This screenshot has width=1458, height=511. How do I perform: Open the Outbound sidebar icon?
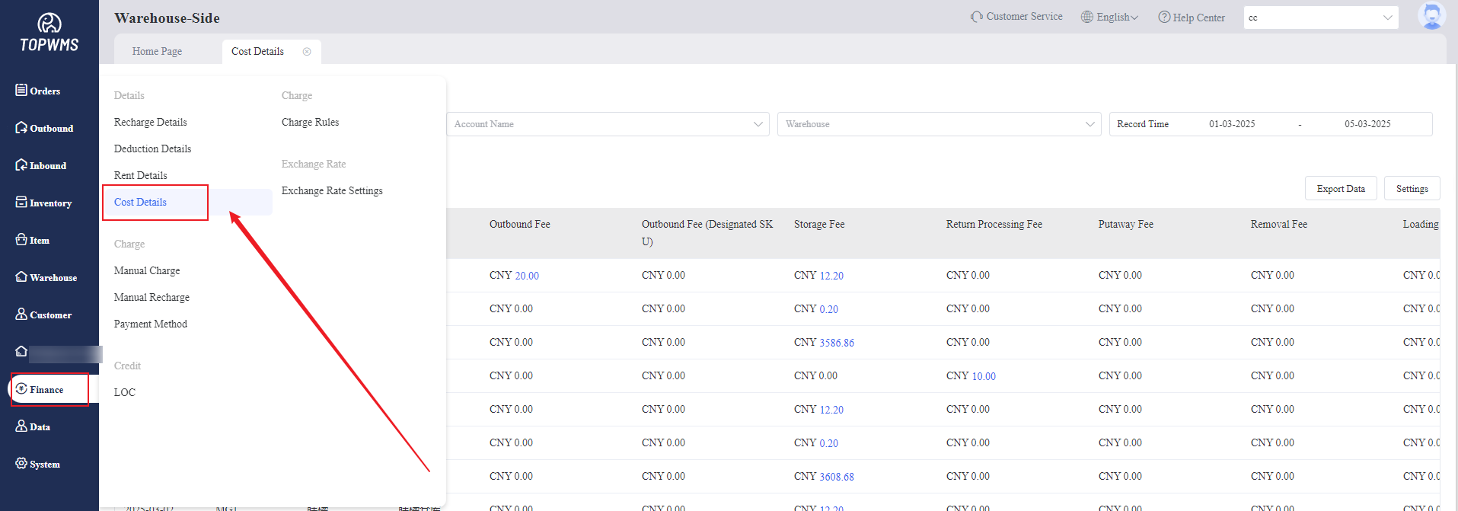(21, 128)
